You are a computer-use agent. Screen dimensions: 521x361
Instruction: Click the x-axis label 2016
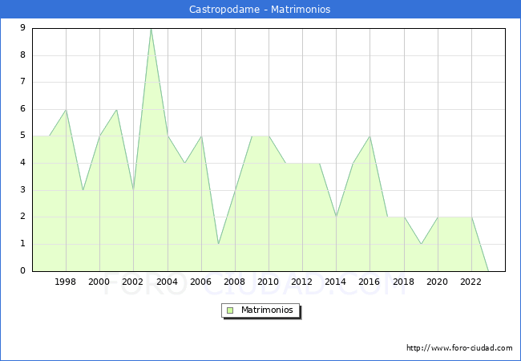point(370,282)
